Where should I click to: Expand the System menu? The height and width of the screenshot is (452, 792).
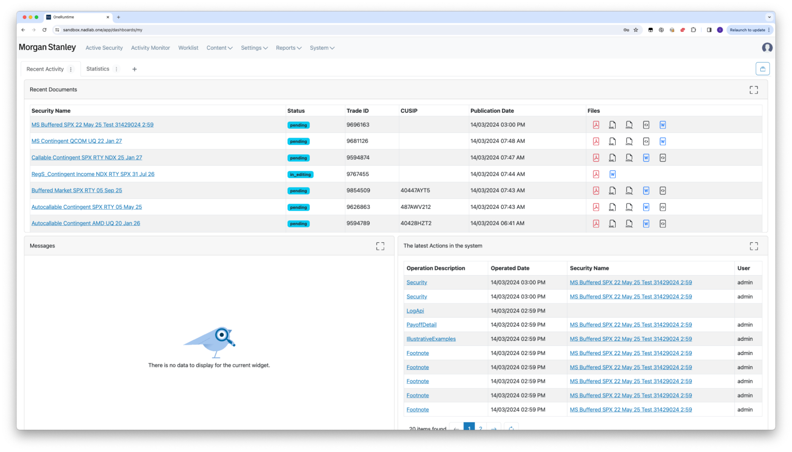322,48
